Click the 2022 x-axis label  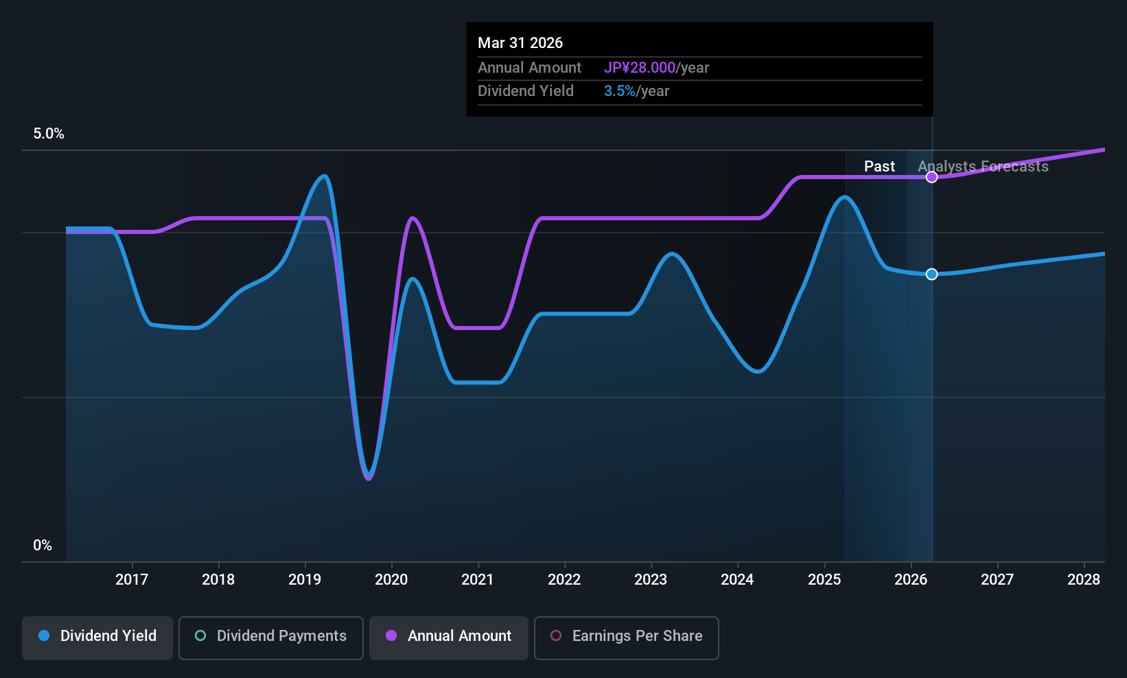(564, 580)
